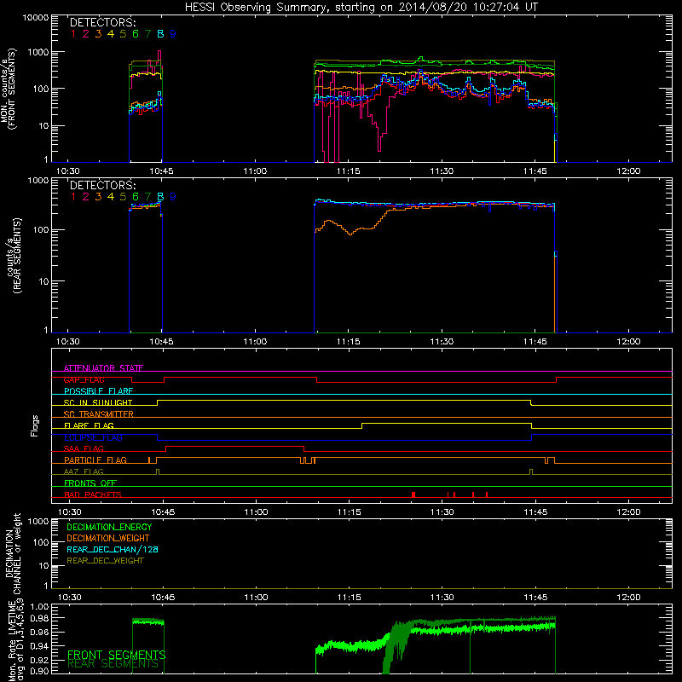Click AAZ_FLAG pulse near 11:44
The width and height of the screenshot is (682, 682).
click(531, 472)
